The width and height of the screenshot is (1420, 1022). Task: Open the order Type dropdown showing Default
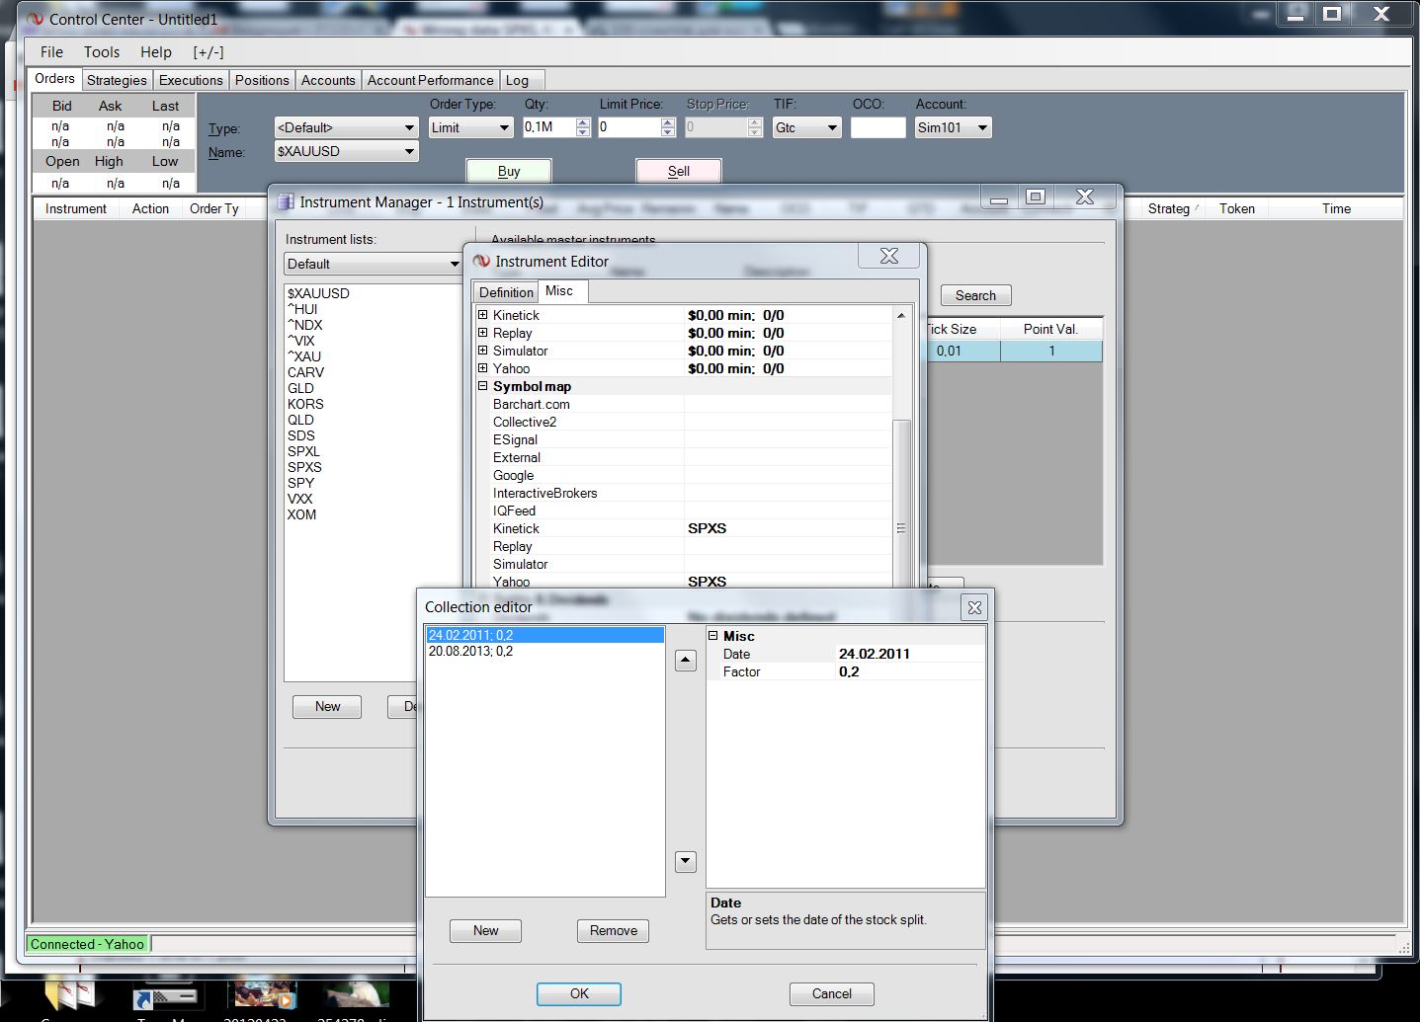(x=346, y=127)
